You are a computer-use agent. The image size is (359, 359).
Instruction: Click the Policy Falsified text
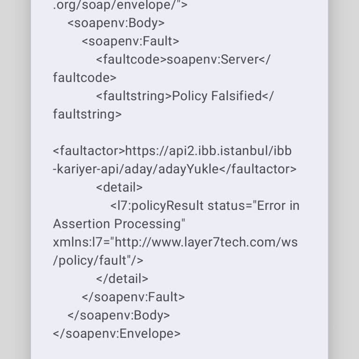(x=217, y=96)
